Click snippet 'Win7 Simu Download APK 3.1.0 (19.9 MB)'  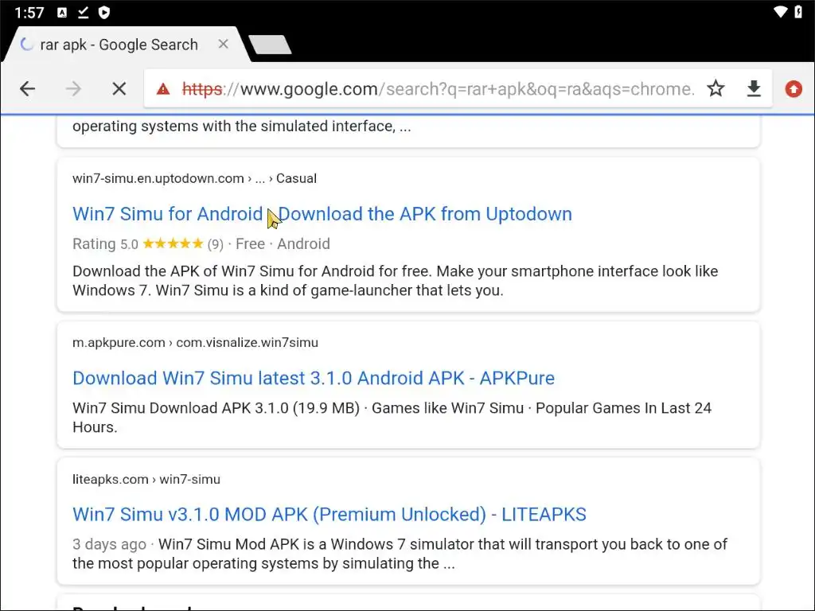coord(216,408)
